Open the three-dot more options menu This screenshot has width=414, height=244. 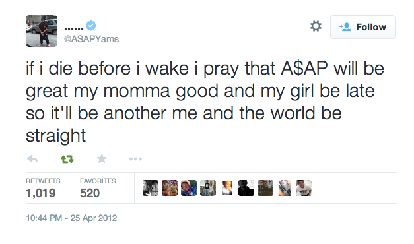[136, 159]
